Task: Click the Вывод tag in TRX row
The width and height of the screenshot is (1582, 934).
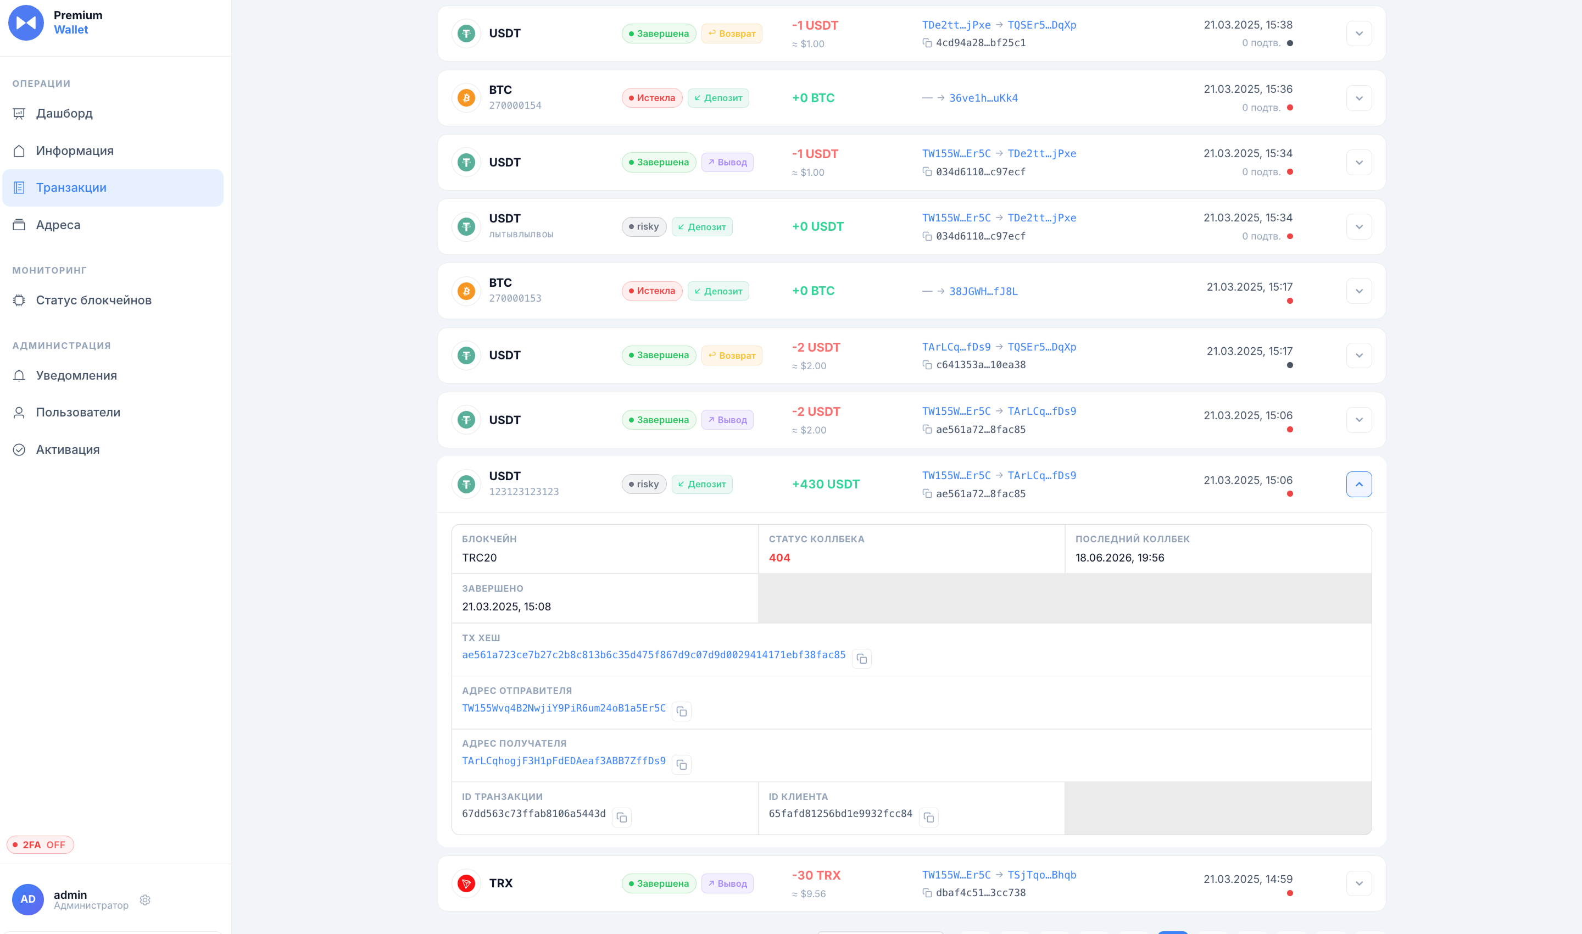Action: pyautogui.click(x=727, y=883)
